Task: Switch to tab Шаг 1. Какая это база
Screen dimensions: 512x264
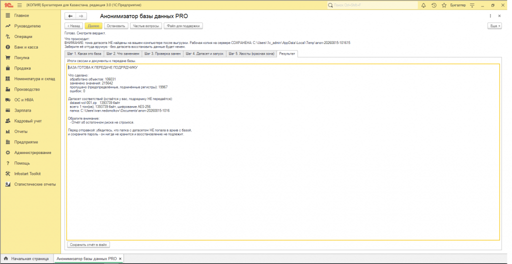Action: [84, 53]
